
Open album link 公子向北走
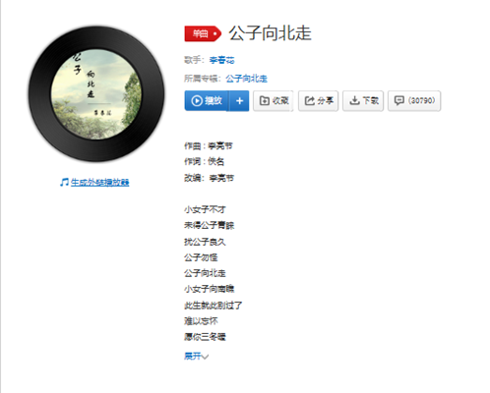pos(246,79)
